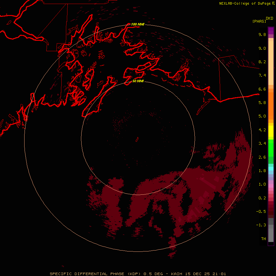Click the -1.3 value on the color scale
Viewport: 276px width, 276px height.
(x=261, y=225)
